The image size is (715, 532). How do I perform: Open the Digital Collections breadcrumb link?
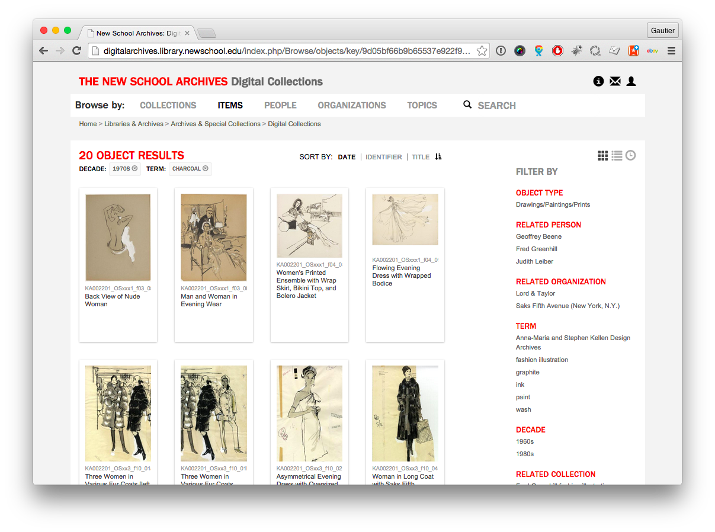[x=294, y=124]
